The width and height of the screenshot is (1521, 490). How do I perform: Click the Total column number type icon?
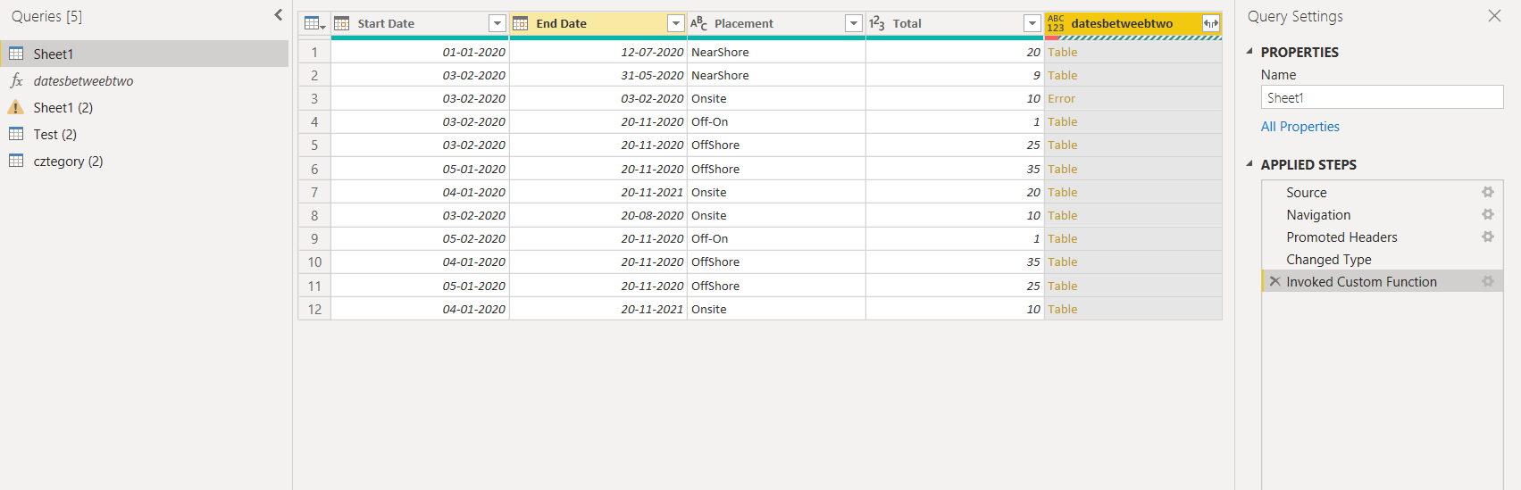pyautogui.click(x=877, y=23)
